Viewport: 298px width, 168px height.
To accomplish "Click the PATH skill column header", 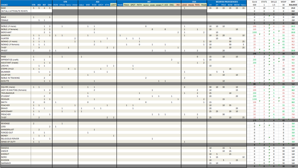I will [139, 5].
